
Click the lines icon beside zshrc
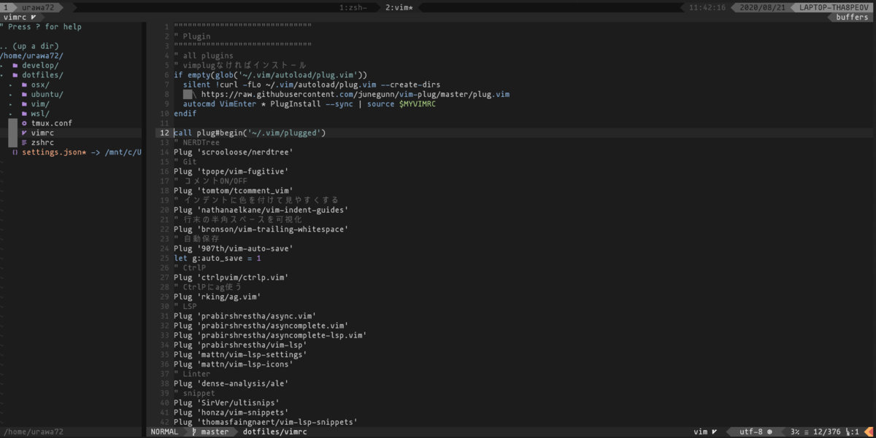pos(24,143)
